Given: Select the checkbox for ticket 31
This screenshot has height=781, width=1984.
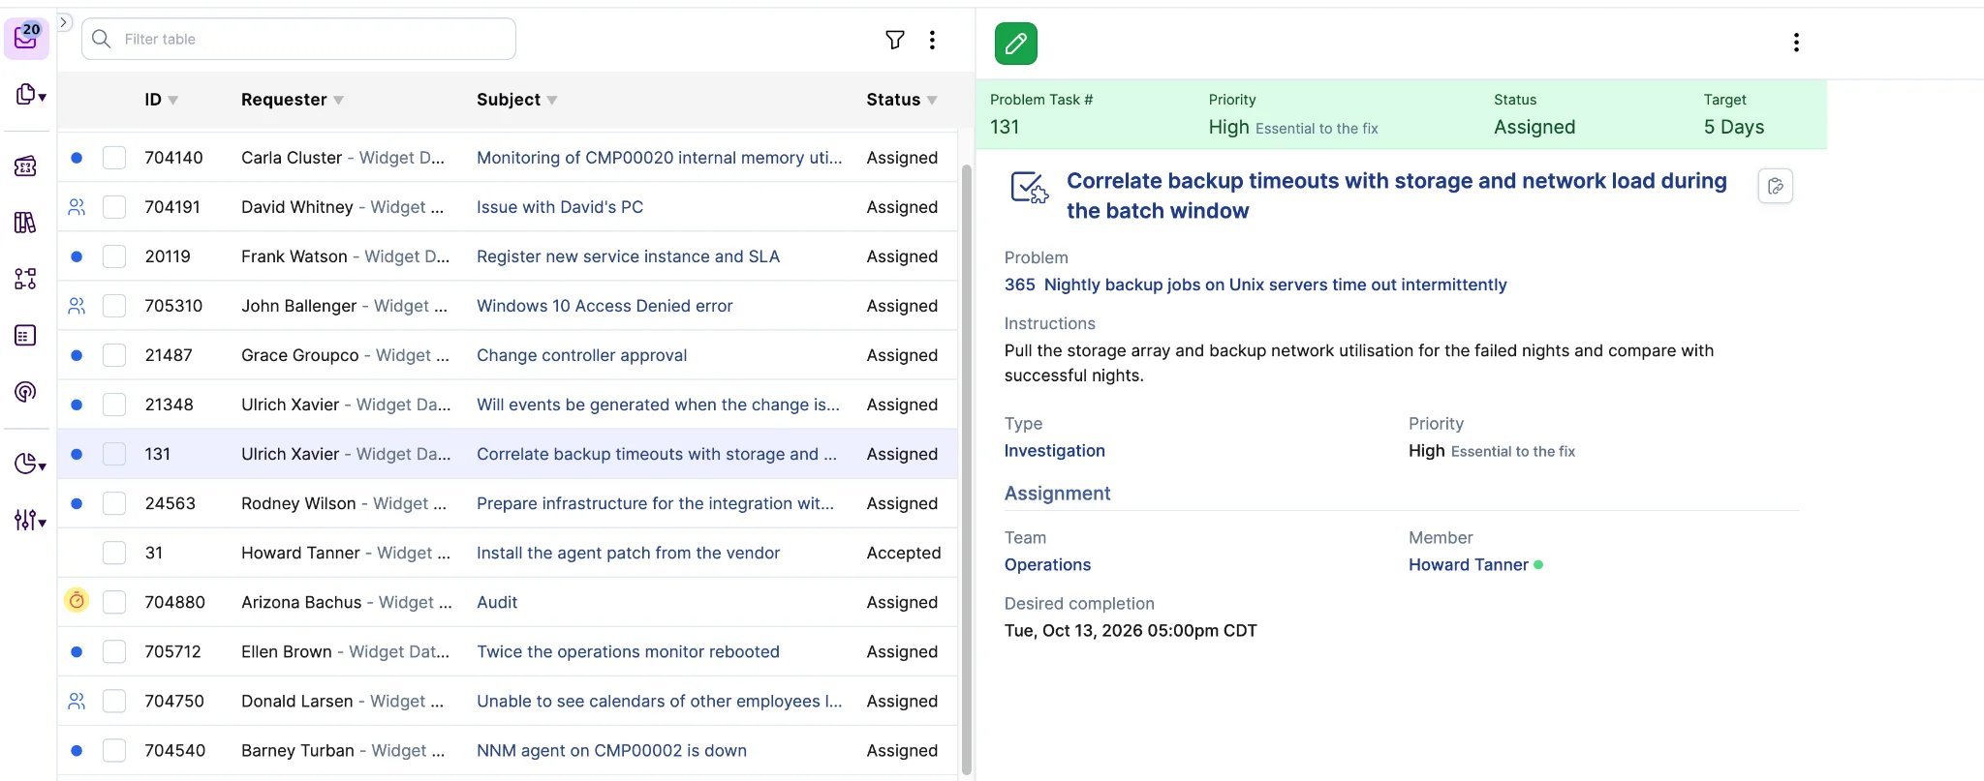Looking at the screenshot, I should coord(114,553).
